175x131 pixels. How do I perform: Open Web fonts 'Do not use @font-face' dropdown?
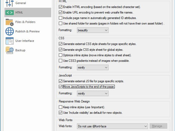(112, 126)
